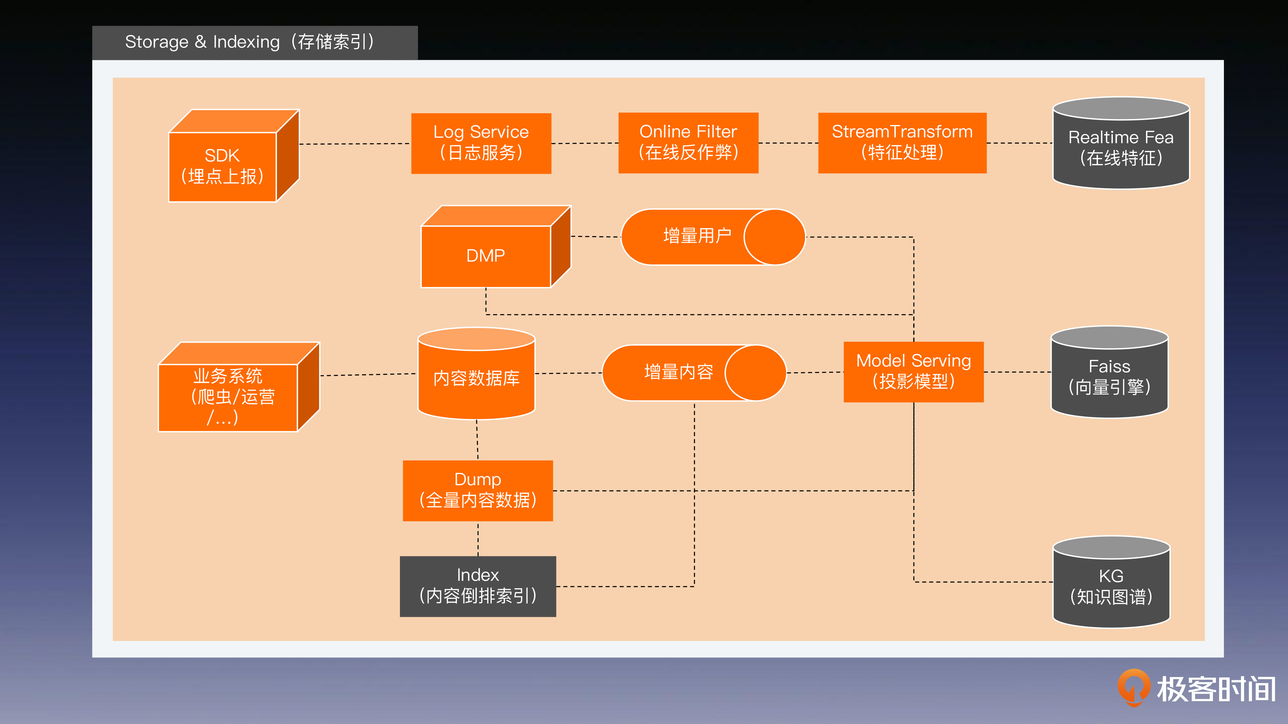Click the round end of 增量用户 pill
The width and height of the screenshot is (1288, 724).
[774, 237]
